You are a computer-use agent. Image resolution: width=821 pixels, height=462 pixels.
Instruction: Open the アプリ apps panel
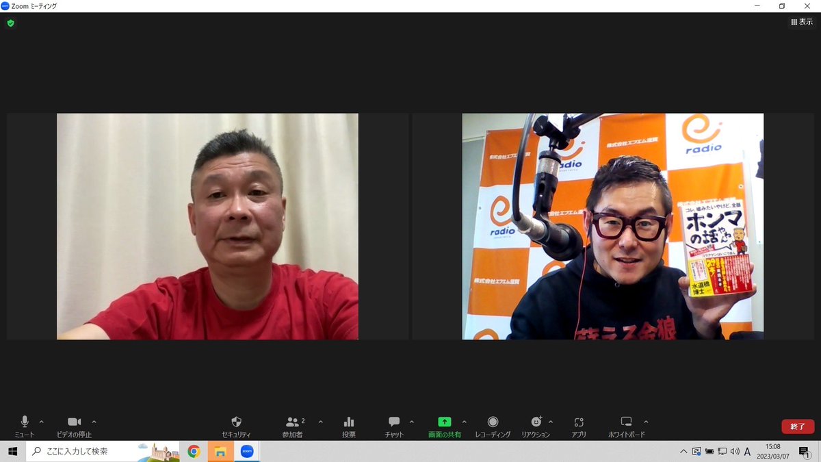[579, 426]
